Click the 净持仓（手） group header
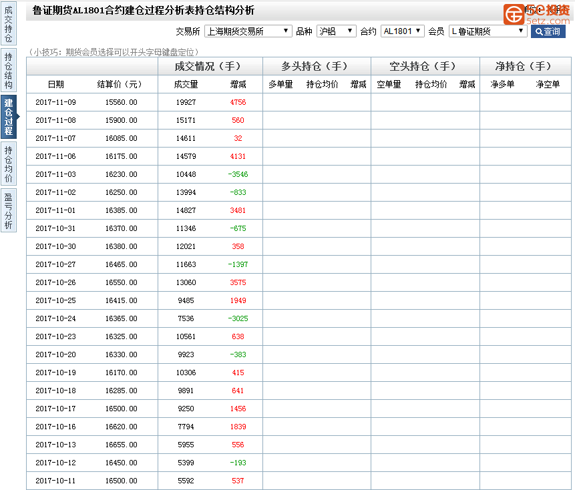 point(526,66)
